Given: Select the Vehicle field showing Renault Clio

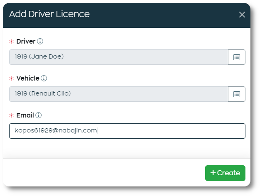Looking at the screenshot, I should [119, 94].
